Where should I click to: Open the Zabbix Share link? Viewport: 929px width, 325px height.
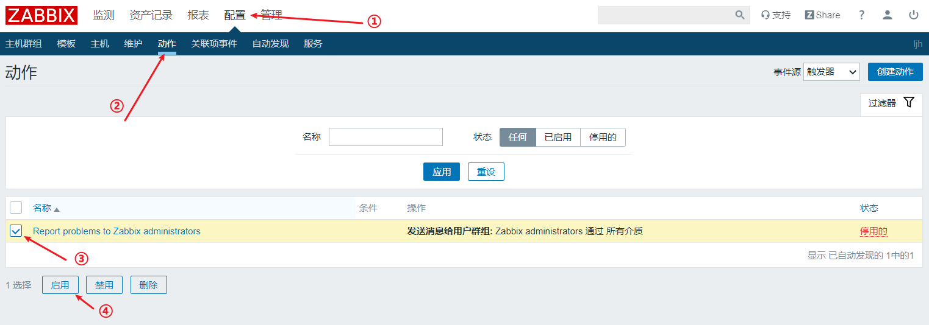click(822, 15)
